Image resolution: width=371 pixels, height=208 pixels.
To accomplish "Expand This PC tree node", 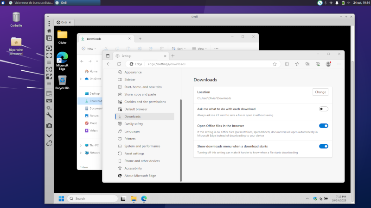I will 81,145.
